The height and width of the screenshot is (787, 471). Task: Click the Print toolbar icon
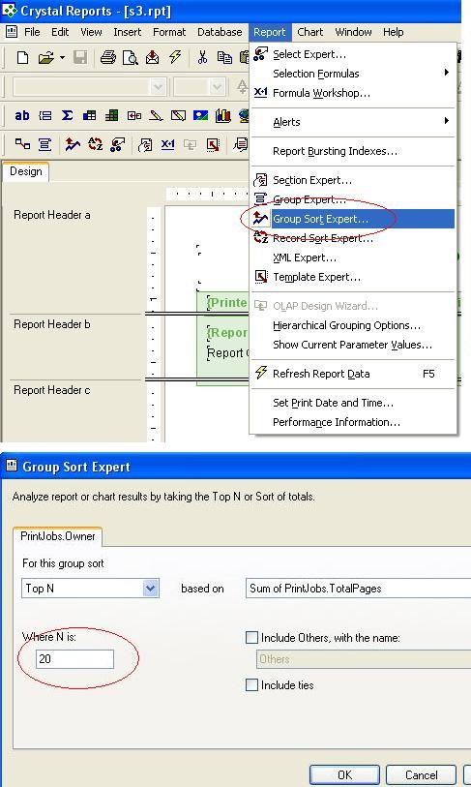coord(108,58)
